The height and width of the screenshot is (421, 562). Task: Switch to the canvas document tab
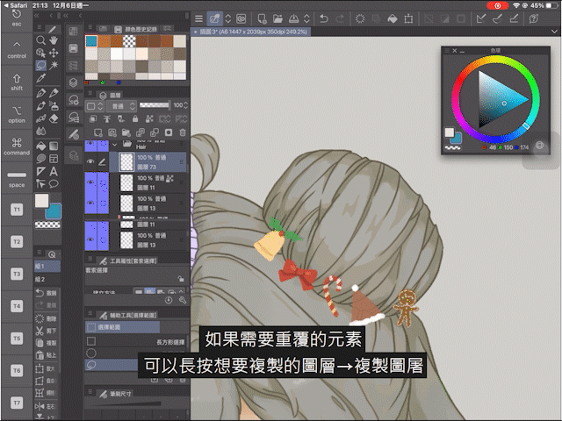[x=250, y=32]
